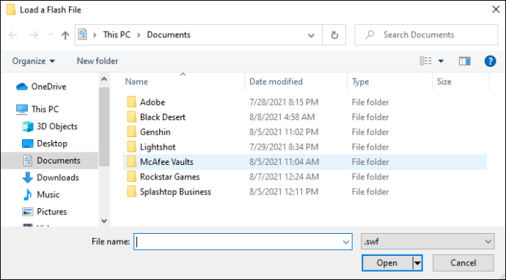Image resolution: width=506 pixels, height=280 pixels.
Task: Select Documents in the address path
Action: 169,35
